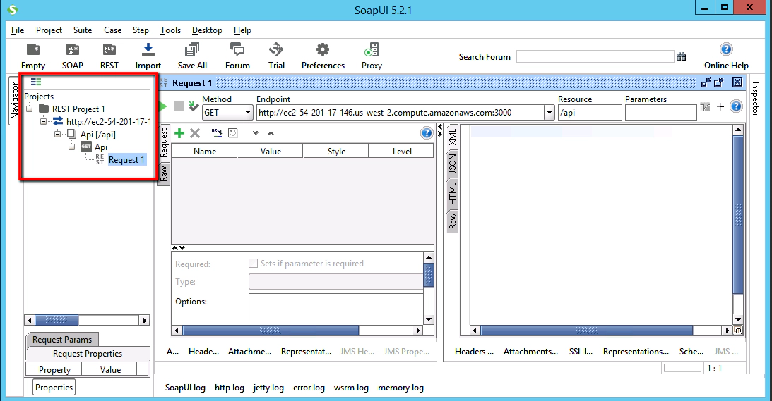Open the http log

tap(230, 388)
